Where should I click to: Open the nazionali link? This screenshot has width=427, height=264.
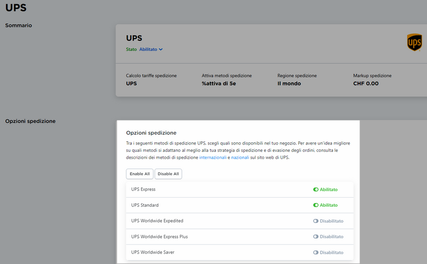coord(240,157)
